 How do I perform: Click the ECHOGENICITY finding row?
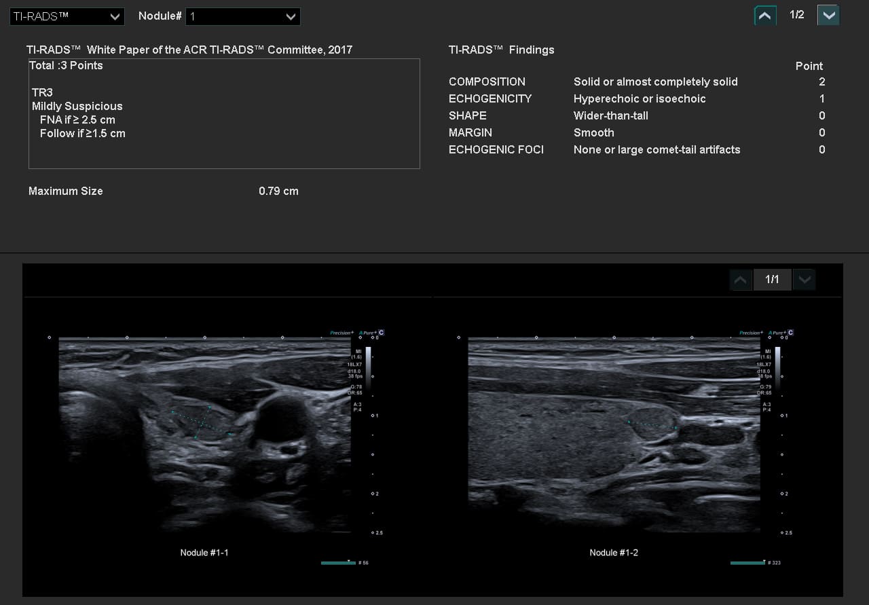pos(637,98)
